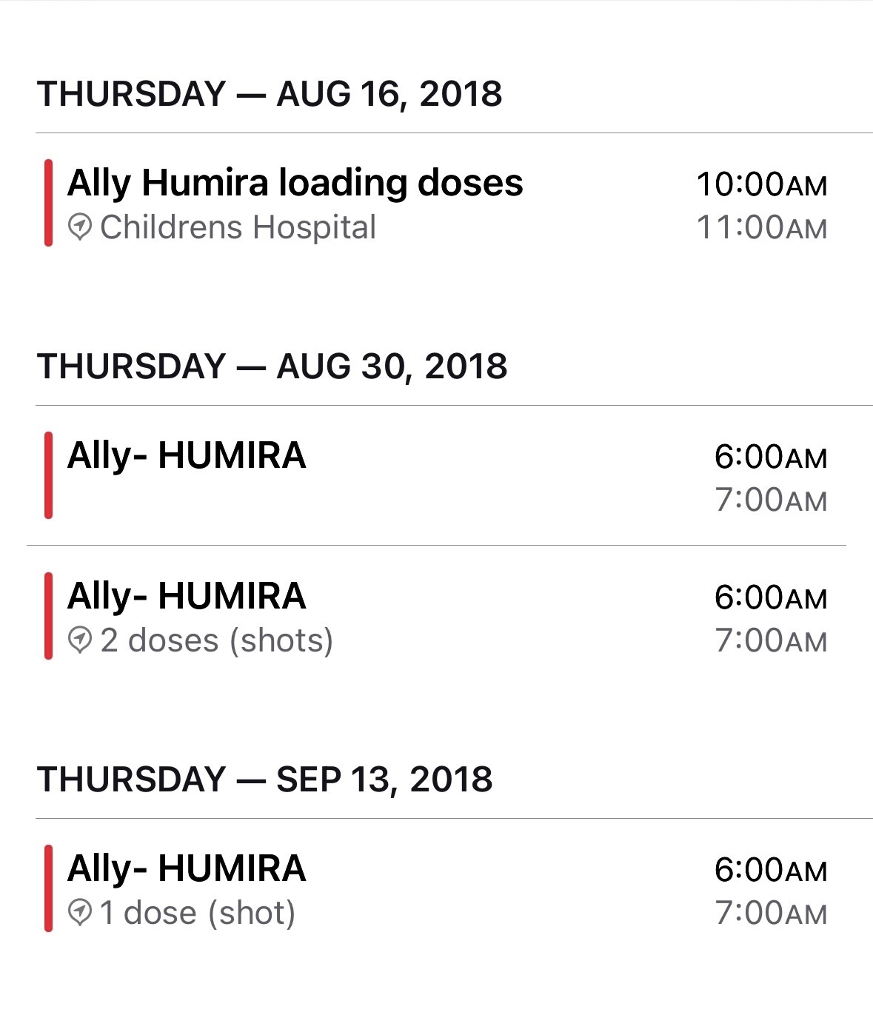Open the Ally- HUMIRA event on Sep 13
Image resolution: width=873 pixels, height=1015 pixels.
click(187, 868)
